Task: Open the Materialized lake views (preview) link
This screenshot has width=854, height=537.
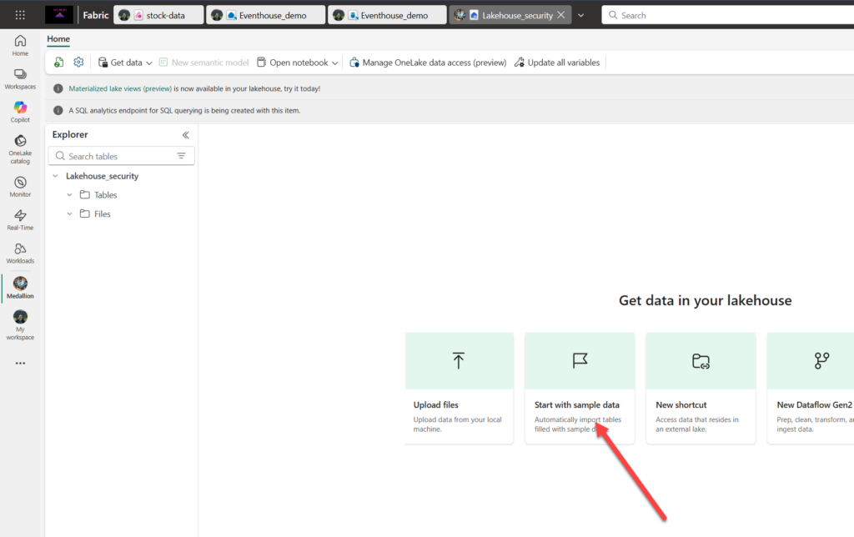Action: [120, 88]
